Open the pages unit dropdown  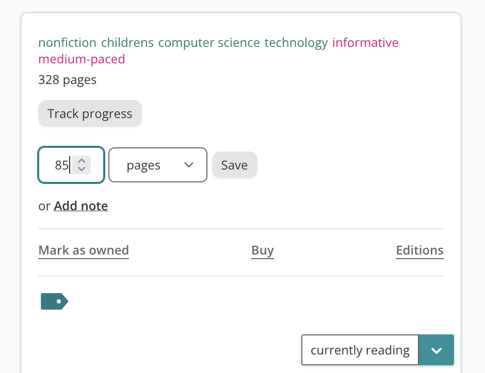pyautogui.click(x=157, y=165)
